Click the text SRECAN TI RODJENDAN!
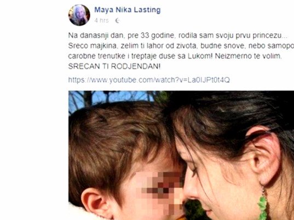 [114, 67]
